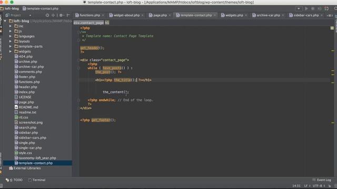Expand the inc folder
337x189 pixels.
11,26
